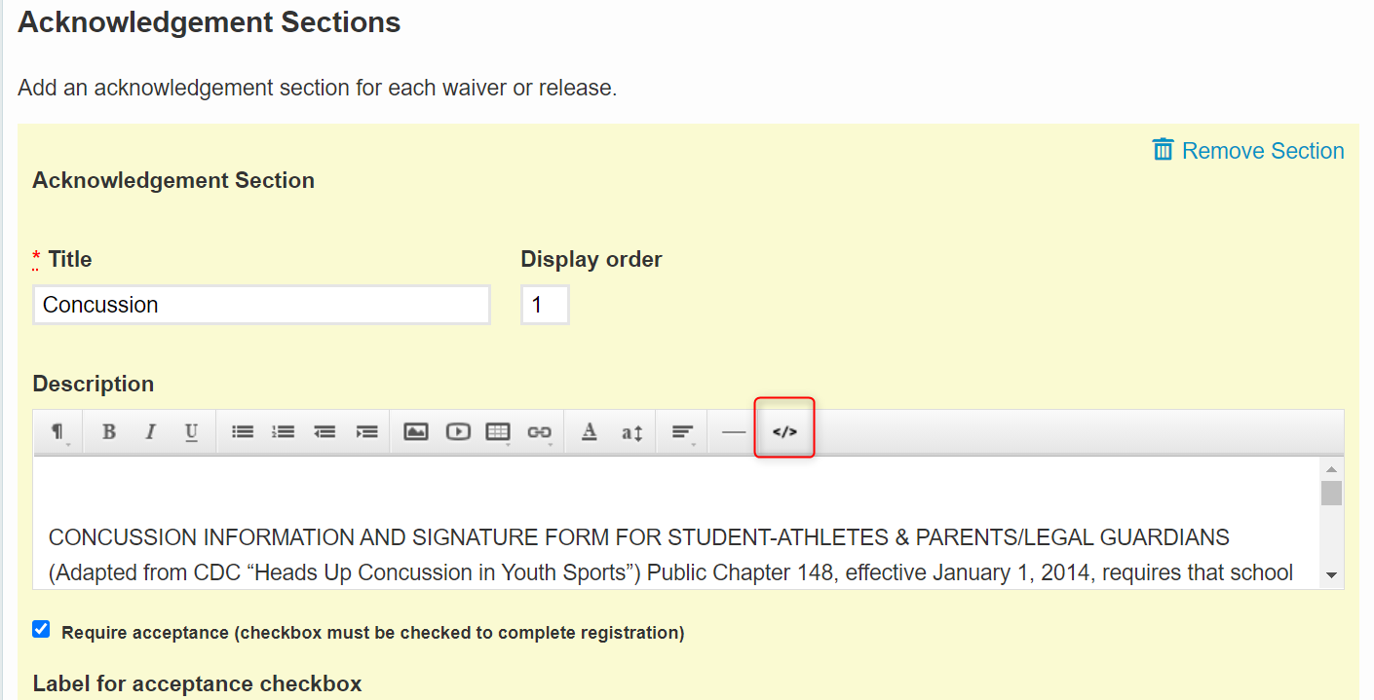
Task: Open the HTML source code view
Action: pyautogui.click(x=784, y=432)
